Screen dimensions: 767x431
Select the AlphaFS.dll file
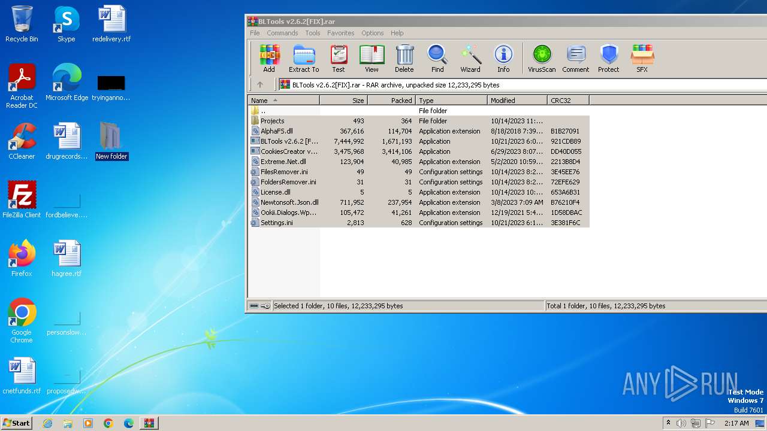tap(418, 131)
